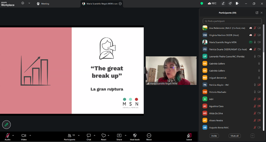Open the React heart menu

click(104, 137)
